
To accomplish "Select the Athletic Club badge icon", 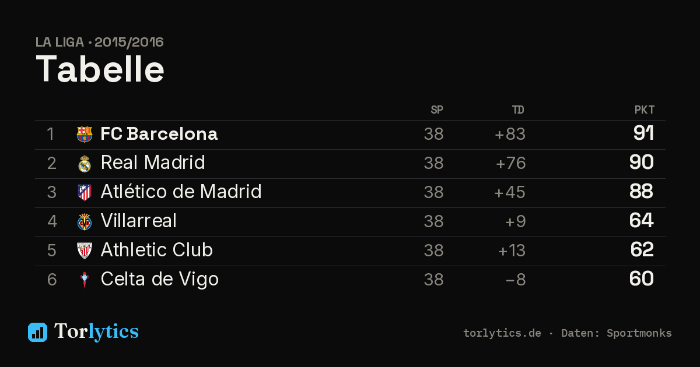I will (85, 251).
